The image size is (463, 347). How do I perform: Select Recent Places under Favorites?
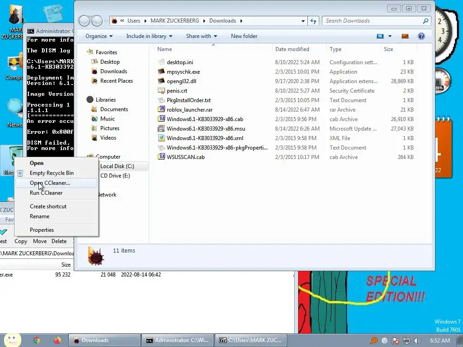point(116,80)
